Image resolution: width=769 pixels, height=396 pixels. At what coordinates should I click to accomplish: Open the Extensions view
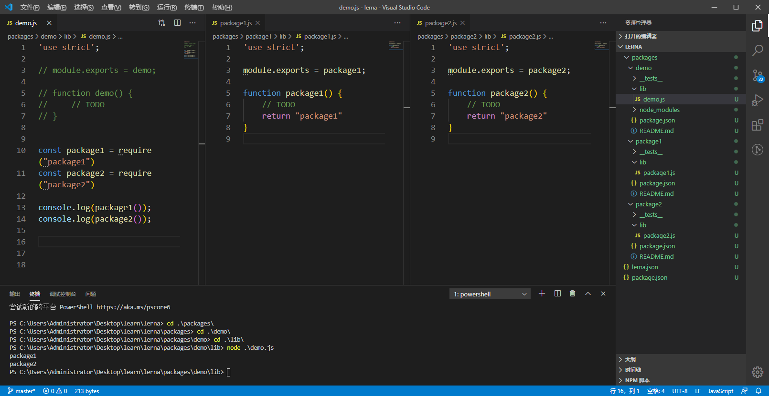[758, 125]
